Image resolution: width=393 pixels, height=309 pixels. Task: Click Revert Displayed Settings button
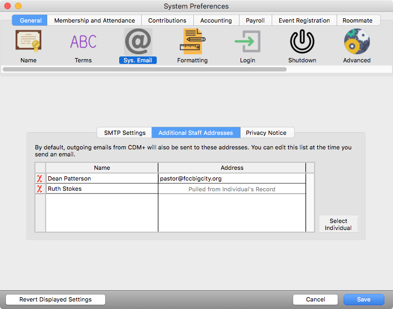point(55,299)
